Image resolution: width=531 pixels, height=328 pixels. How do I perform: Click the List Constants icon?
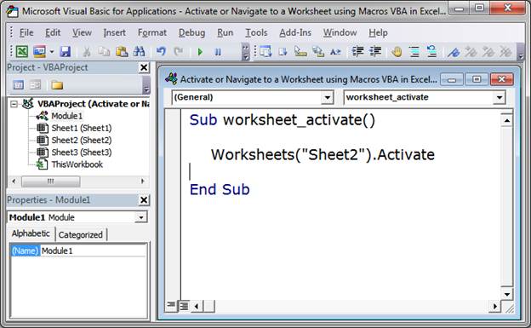point(283,52)
